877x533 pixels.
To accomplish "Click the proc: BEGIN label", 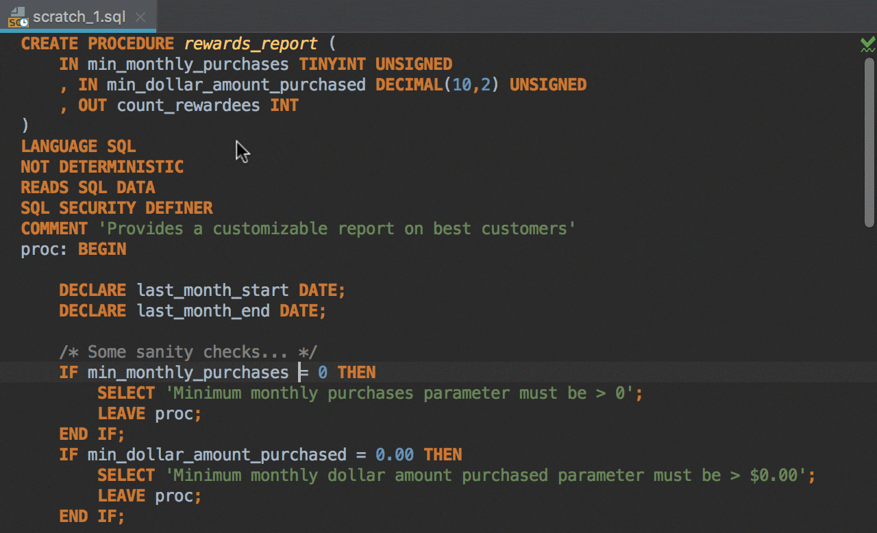I will (73, 249).
